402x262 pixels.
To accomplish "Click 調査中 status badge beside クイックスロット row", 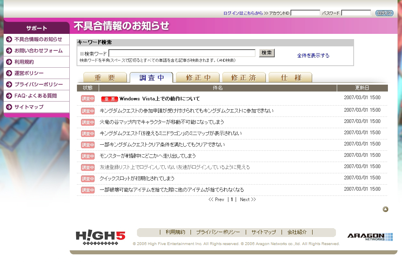I will [x=87, y=179].
